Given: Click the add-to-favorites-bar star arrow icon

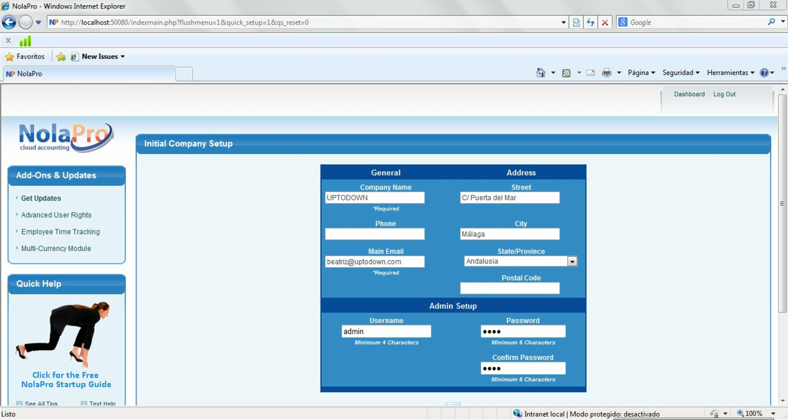Looking at the screenshot, I should pos(61,57).
